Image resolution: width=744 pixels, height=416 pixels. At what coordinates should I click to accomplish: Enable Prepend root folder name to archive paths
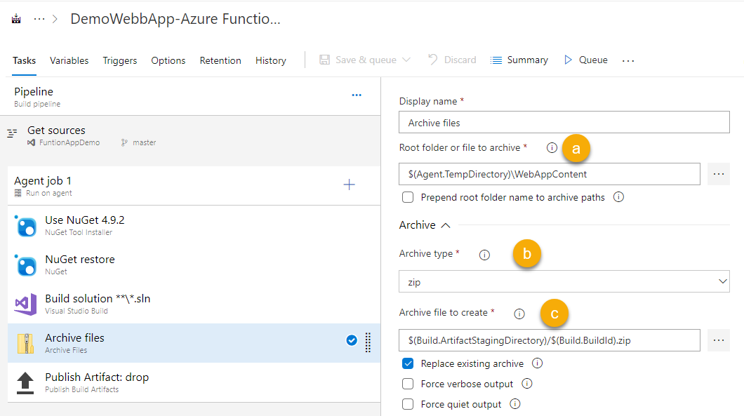408,197
